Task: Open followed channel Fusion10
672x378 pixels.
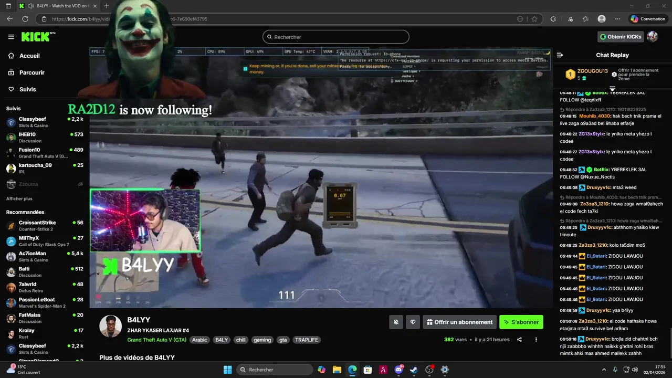Action: click(x=45, y=153)
